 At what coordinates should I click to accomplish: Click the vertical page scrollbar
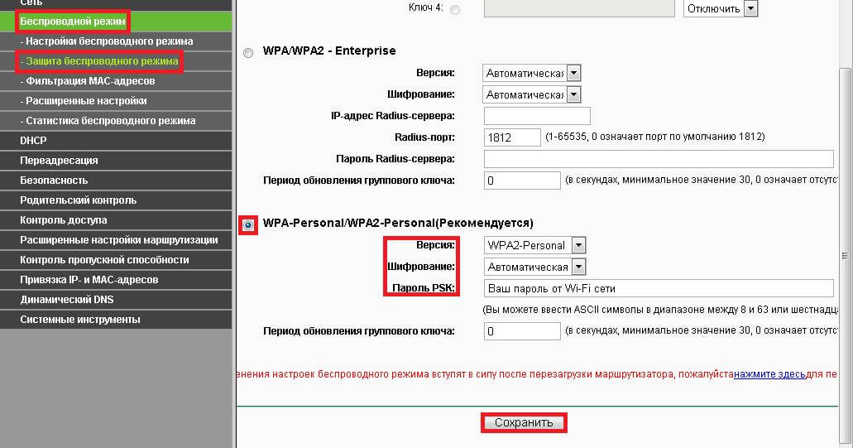pyautogui.click(x=846, y=256)
